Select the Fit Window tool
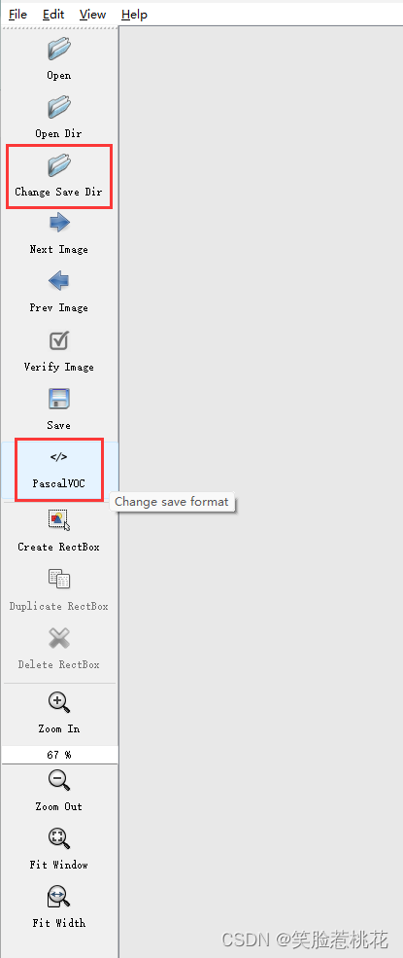Image resolution: width=403 pixels, height=958 pixels. tap(59, 838)
